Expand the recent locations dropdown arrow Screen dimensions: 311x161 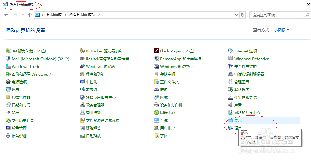point(23,15)
